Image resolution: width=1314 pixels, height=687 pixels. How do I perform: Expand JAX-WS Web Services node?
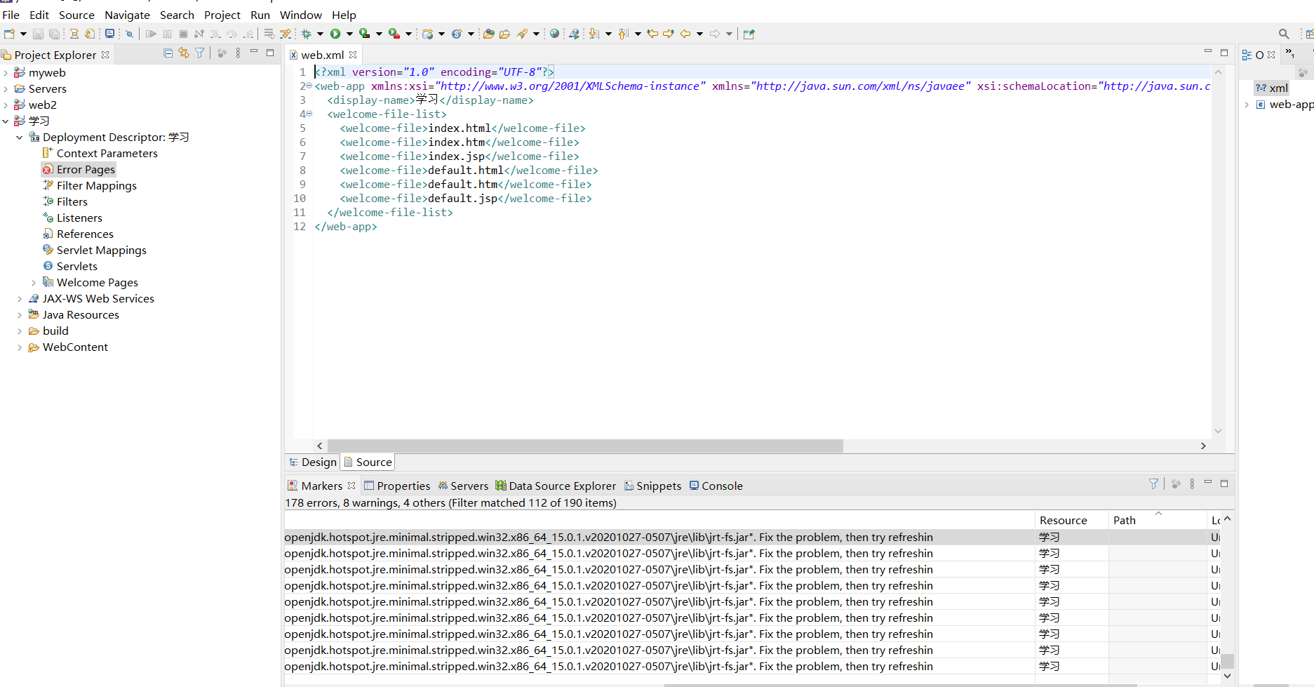20,299
